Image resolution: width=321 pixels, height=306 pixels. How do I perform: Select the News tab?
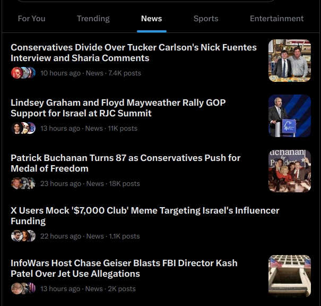152,19
